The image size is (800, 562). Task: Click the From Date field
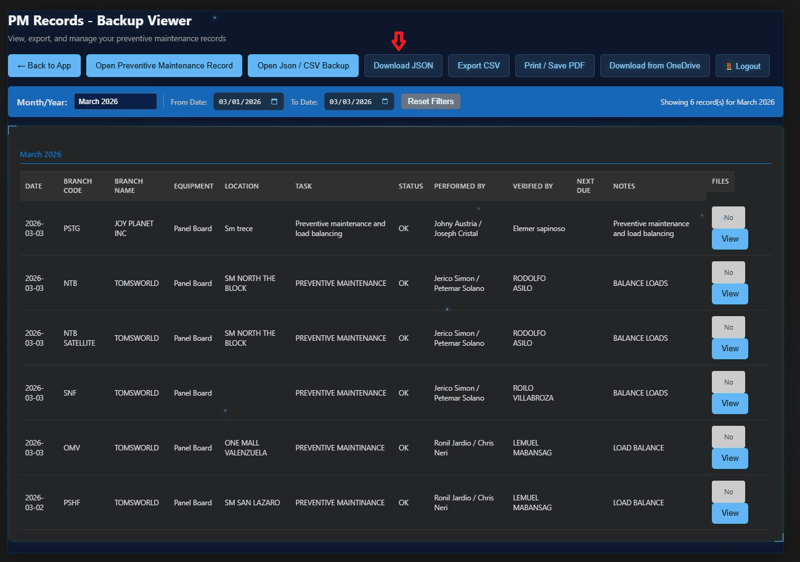[x=240, y=102]
